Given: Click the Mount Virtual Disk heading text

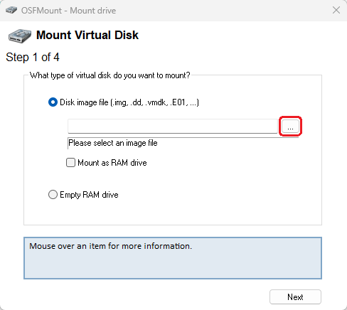Looking at the screenshot, I should [87, 35].
